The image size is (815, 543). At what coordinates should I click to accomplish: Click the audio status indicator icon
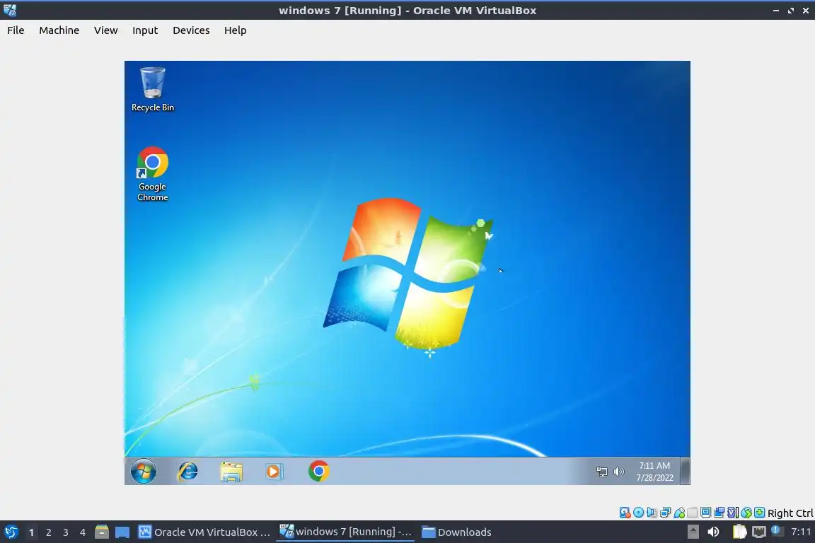point(652,513)
